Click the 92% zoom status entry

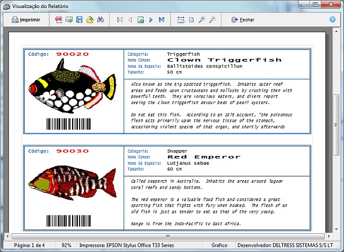pyautogui.click(x=66, y=245)
